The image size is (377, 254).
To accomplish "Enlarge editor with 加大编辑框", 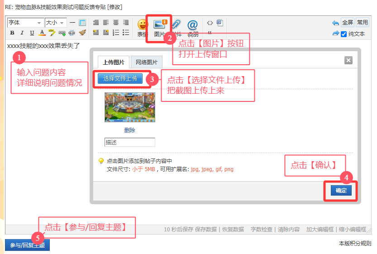I will click(x=320, y=229).
